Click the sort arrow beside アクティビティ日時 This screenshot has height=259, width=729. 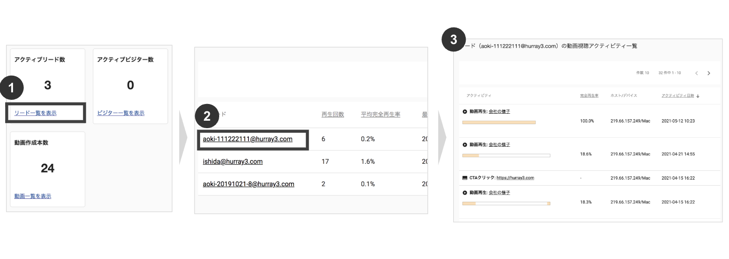point(698,96)
